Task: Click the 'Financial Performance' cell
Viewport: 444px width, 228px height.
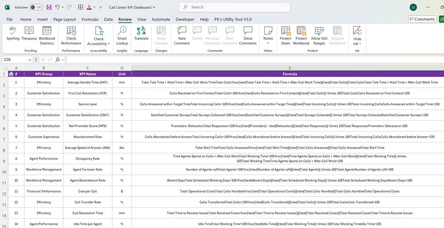Action: (44, 191)
